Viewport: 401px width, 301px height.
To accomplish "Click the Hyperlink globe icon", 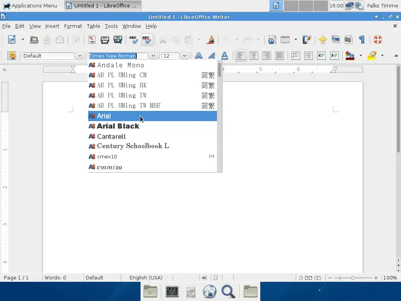I will point(272,40).
